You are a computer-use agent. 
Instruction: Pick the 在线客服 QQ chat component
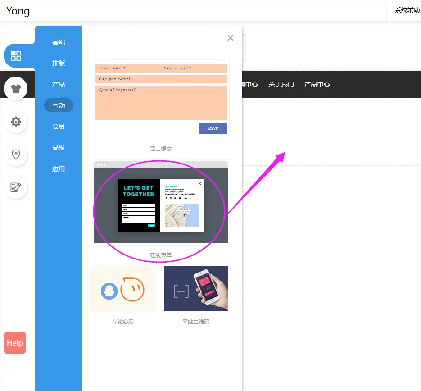click(123, 289)
